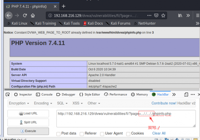Open NetHunter bookmark
The image size is (200, 140).
pos(145,23)
